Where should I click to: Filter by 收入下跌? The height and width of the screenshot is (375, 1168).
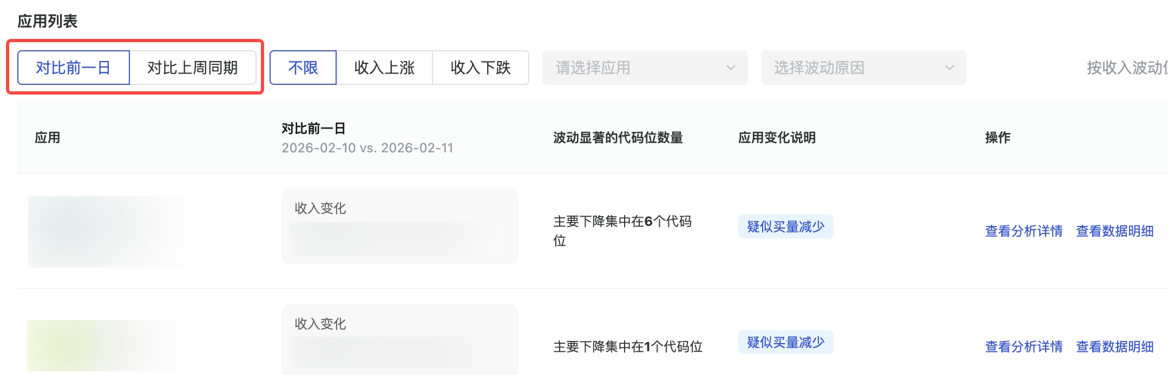[x=481, y=68]
